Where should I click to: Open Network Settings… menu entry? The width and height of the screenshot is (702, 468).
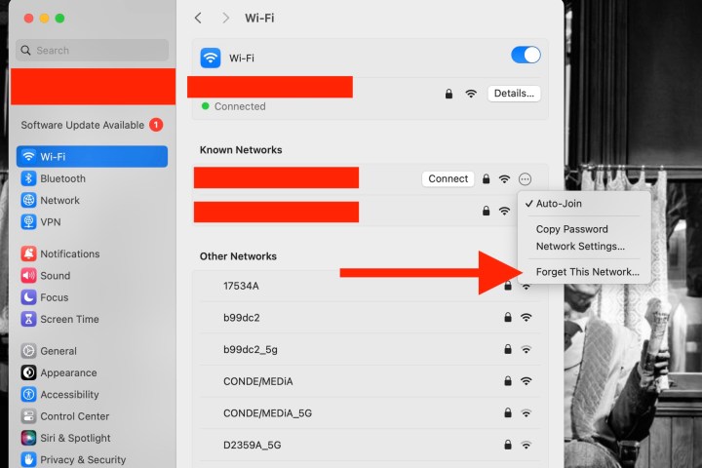pyautogui.click(x=580, y=247)
